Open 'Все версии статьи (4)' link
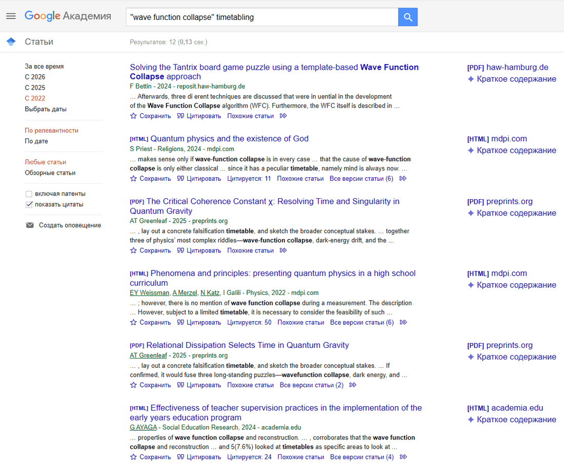The height and width of the screenshot is (464, 564). 362,456
